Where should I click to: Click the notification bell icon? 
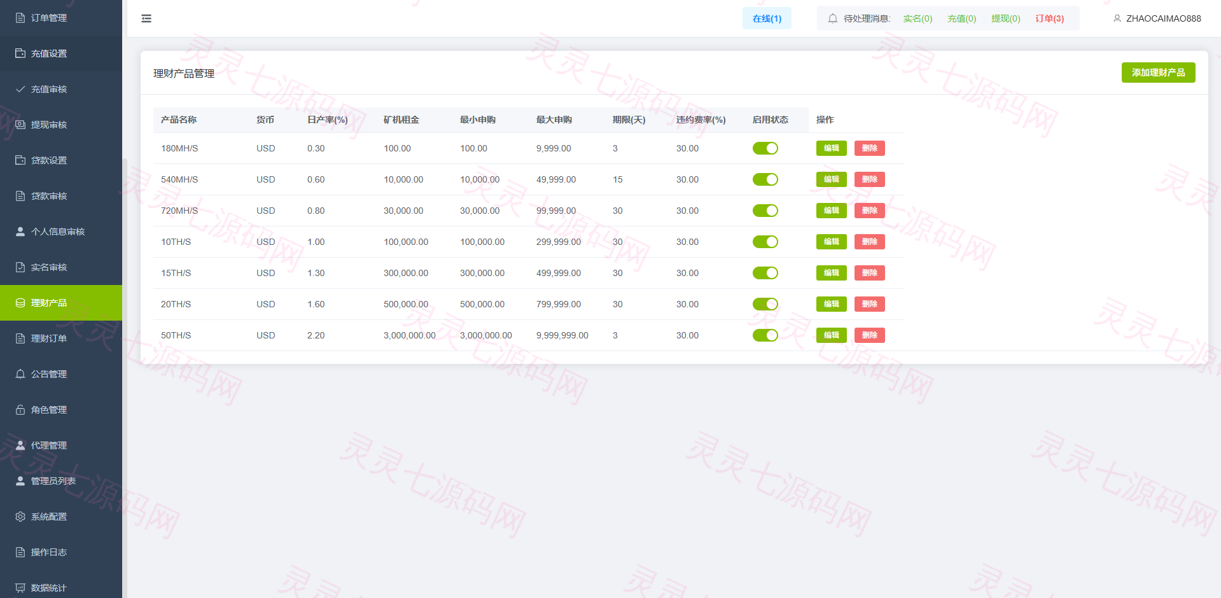[x=832, y=18]
